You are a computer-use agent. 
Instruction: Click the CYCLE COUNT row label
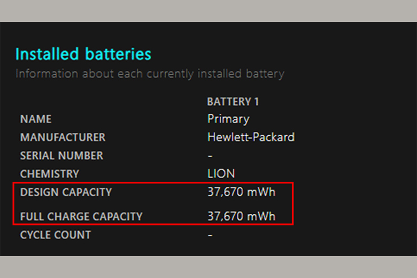pyautogui.click(x=56, y=235)
